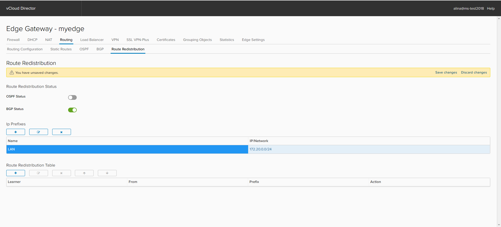
Task: Click the scrollbar up arrow
Action: [x=499, y=19]
